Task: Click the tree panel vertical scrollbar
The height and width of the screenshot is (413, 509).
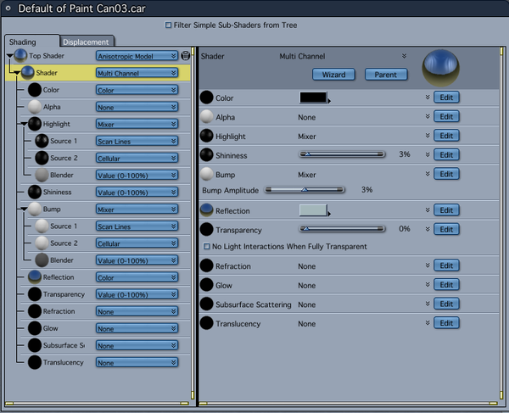Action: point(193,223)
